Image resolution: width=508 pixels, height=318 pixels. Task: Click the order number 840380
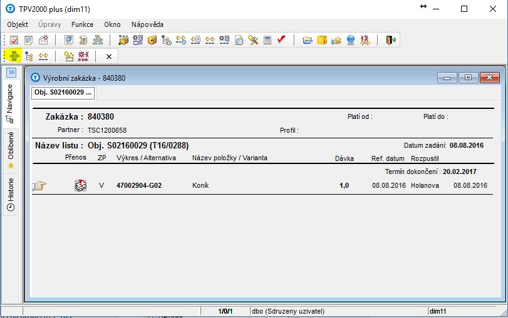(x=101, y=116)
